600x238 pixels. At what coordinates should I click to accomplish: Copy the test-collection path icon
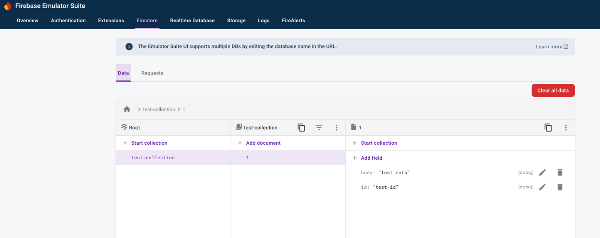(x=301, y=128)
